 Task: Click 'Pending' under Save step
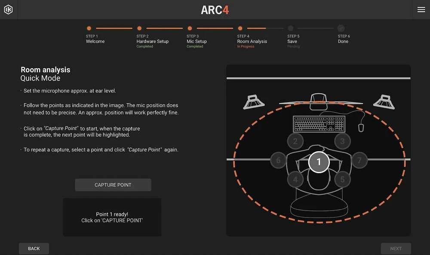pyautogui.click(x=293, y=46)
